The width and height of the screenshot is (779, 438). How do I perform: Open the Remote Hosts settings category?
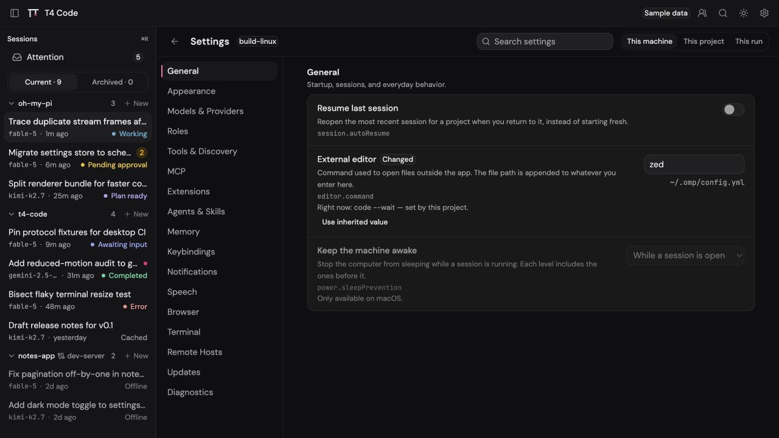click(x=219, y=352)
